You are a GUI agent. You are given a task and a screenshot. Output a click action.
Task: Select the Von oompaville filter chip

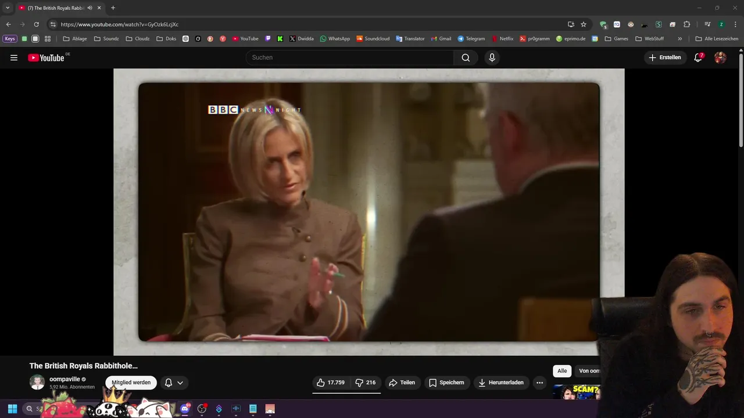coord(587,371)
